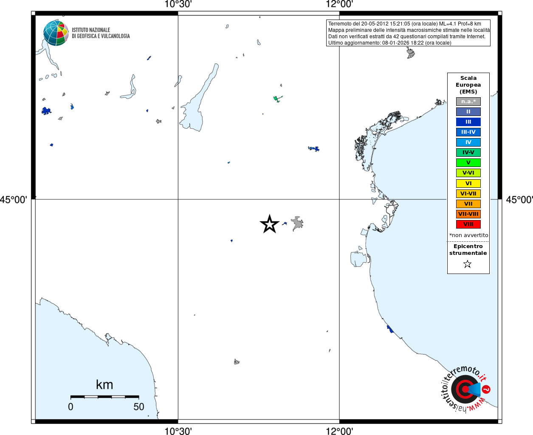The width and height of the screenshot is (533, 435).
Task: Click the 'Mappa preliminare delle intensità' text line
Action: 409,30
